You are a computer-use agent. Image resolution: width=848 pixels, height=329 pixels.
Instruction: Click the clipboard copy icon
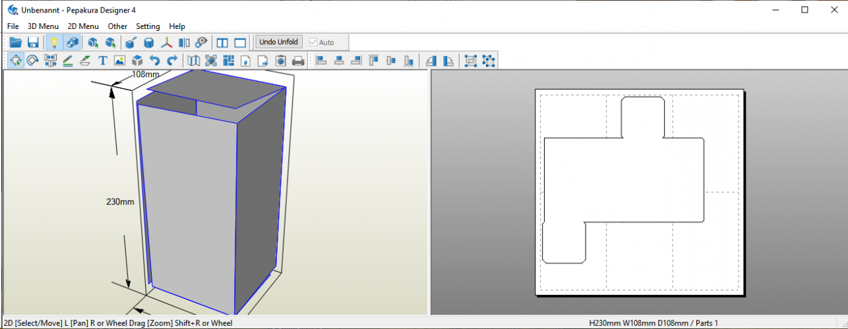[x=280, y=61]
